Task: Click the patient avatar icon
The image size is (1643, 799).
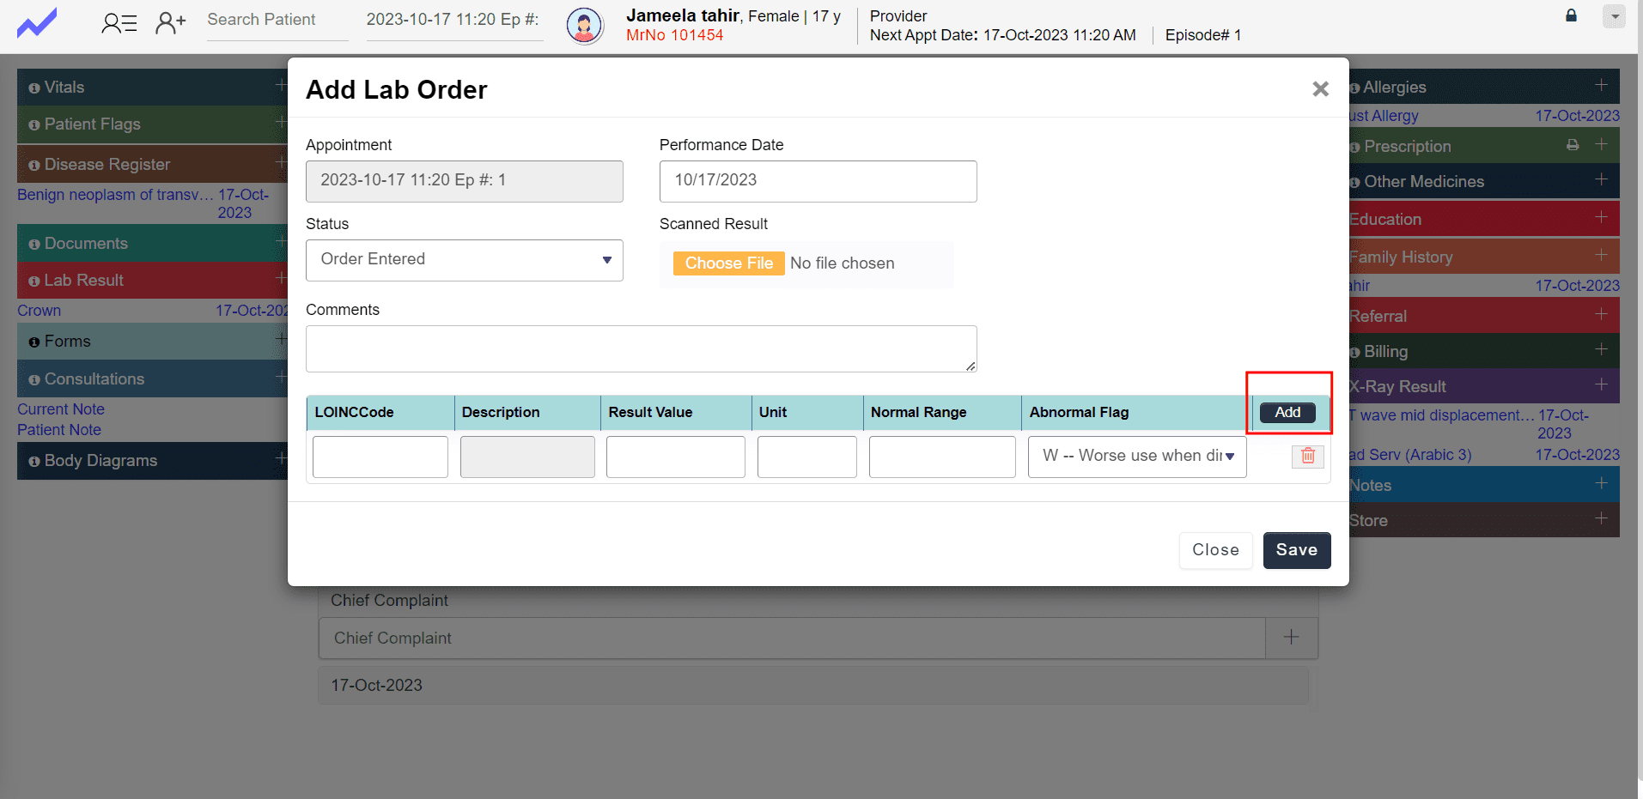Action: (584, 26)
